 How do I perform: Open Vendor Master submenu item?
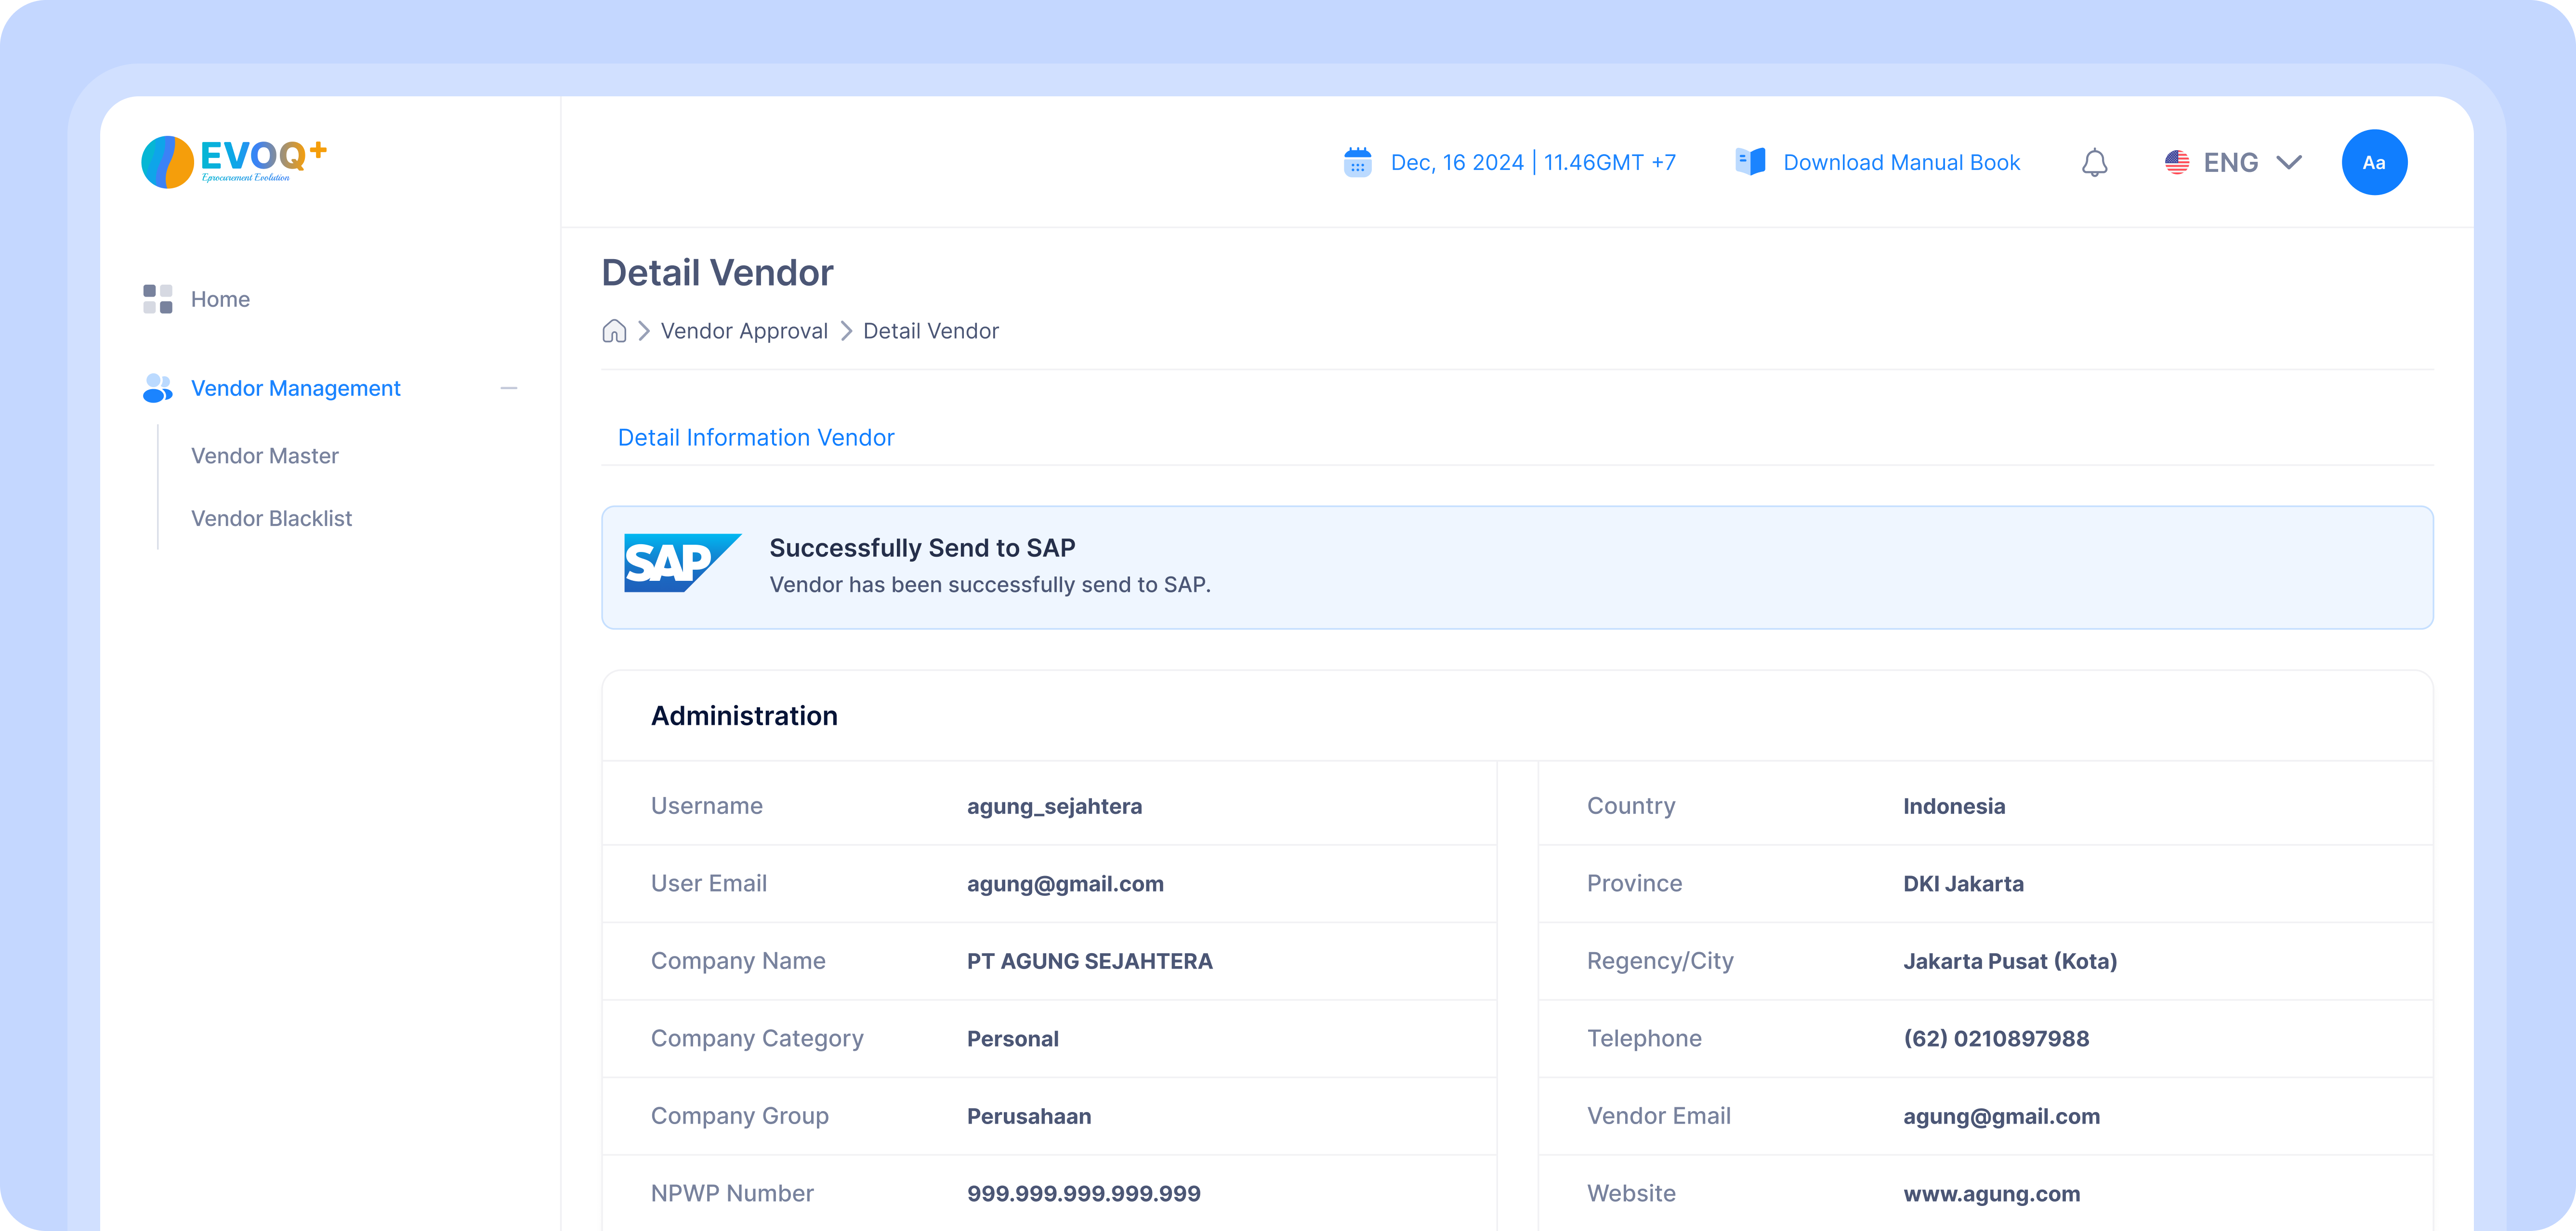264,456
